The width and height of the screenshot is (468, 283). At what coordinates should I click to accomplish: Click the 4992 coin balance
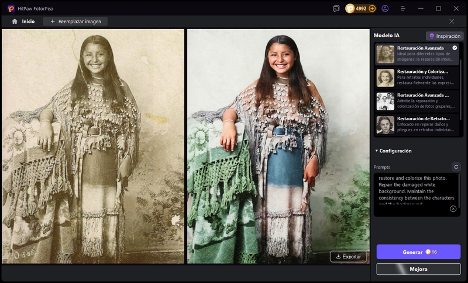click(x=361, y=9)
